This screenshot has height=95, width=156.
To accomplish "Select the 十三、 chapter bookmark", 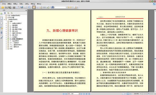I will click(x=14, y=47).
